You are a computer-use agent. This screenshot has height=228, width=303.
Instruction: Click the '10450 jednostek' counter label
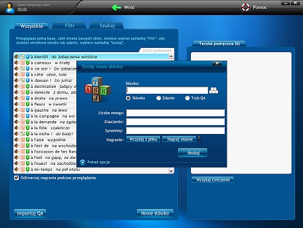157,50
